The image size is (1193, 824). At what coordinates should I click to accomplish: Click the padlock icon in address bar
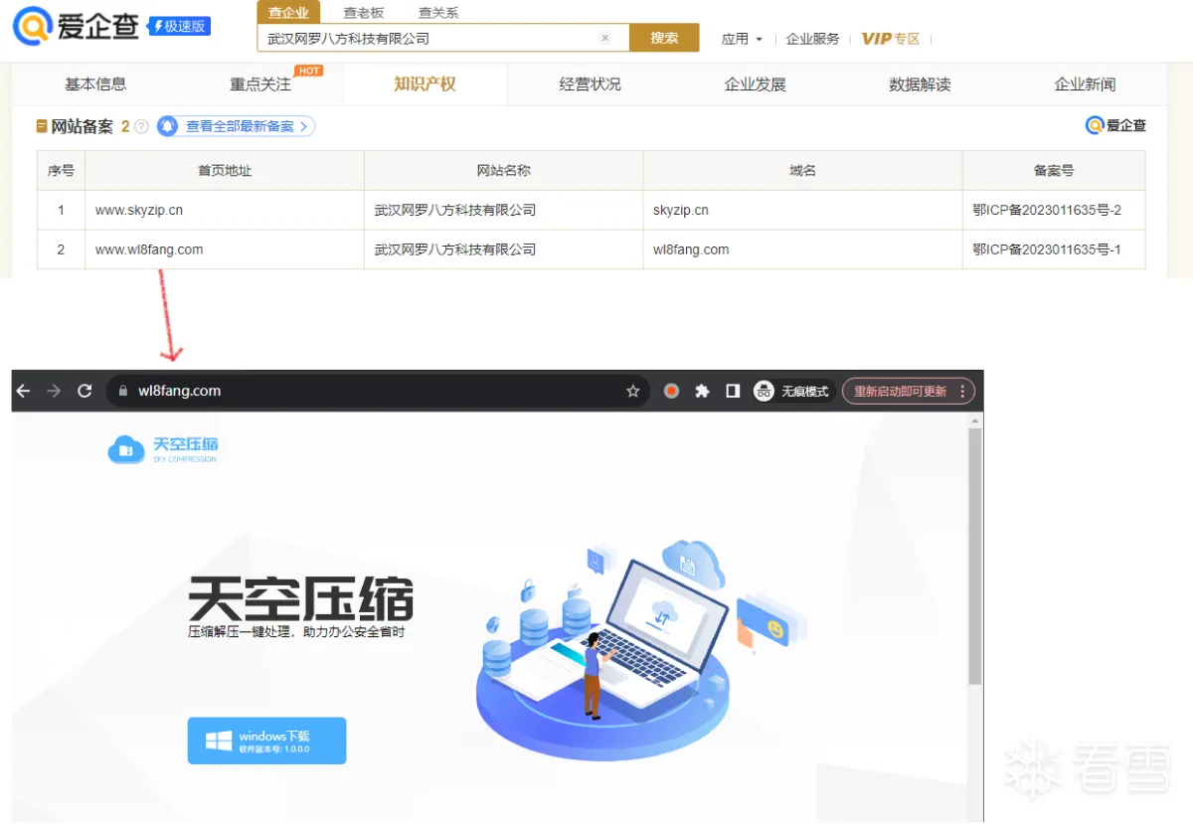click(x=123, y=392)
